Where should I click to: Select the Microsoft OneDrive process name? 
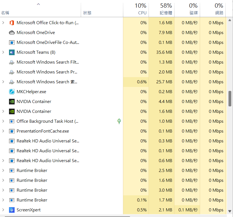tap(36, 33)
